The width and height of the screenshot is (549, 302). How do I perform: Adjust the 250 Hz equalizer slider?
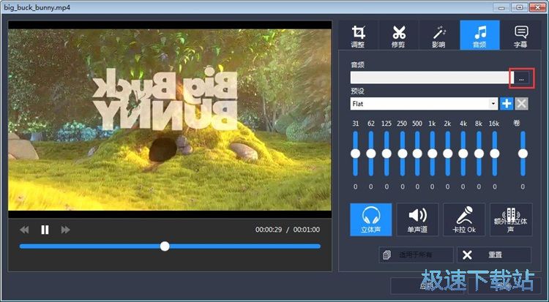[x=403, y=154]
